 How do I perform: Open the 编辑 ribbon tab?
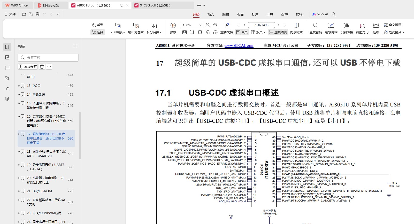[226, 14]
